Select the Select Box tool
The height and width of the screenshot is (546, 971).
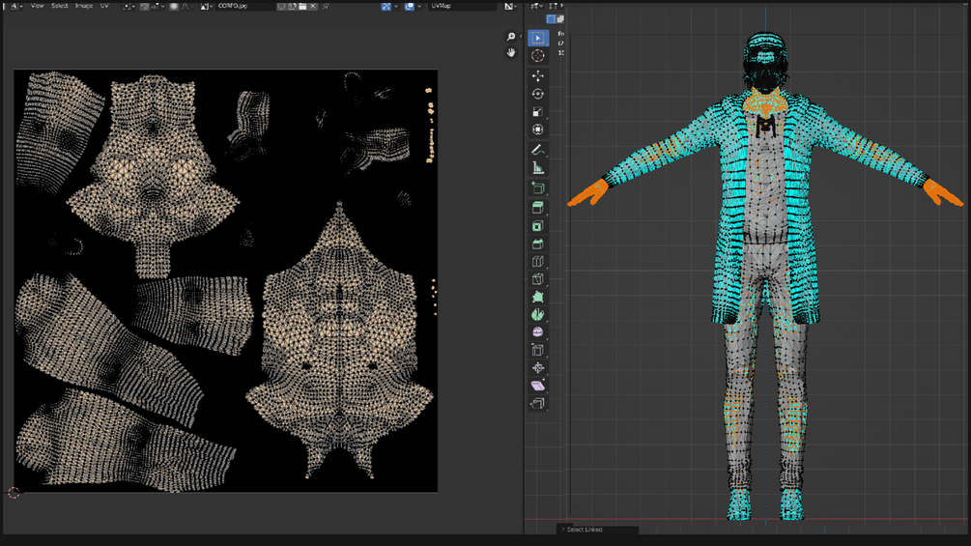tap(538, 39)
